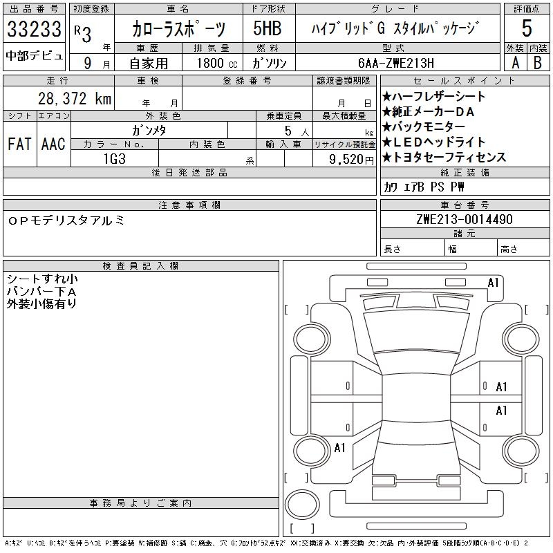Click the OPモデリスタアルミ note text

pyautogui.click(x=66, y=220)
